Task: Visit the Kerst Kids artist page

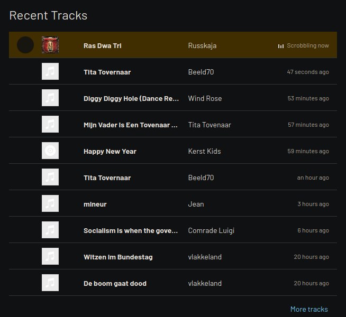Action: [x=204, y=151]
